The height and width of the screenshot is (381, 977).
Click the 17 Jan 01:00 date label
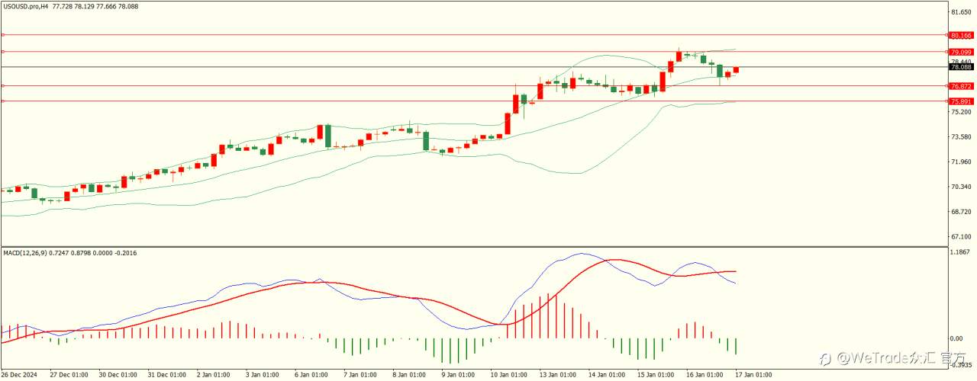coord(753,375)
